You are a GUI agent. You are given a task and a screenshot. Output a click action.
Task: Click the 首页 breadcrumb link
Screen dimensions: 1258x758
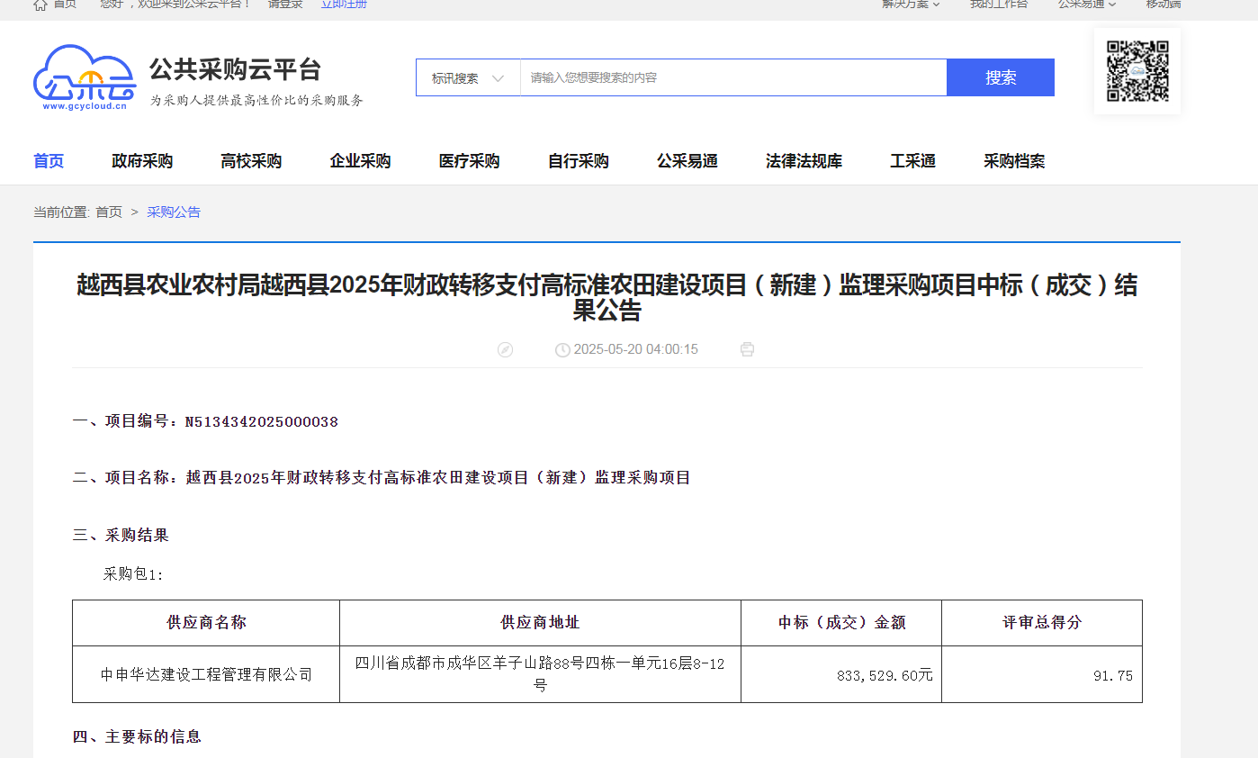pos(109,212)
